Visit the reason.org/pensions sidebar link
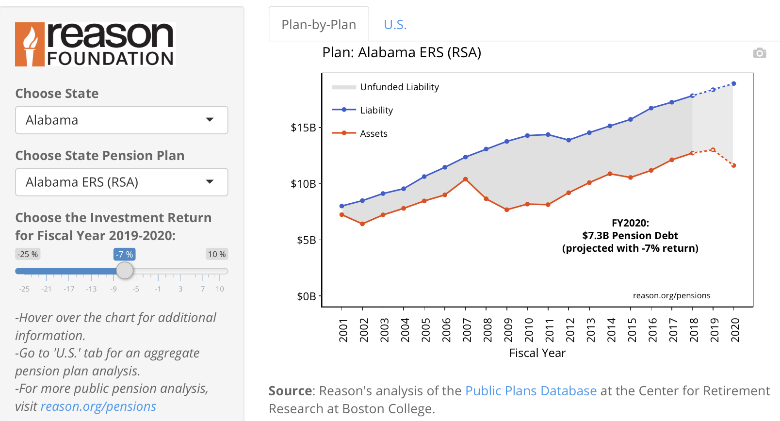Viewport: 780px width, 421px height. 98,406
